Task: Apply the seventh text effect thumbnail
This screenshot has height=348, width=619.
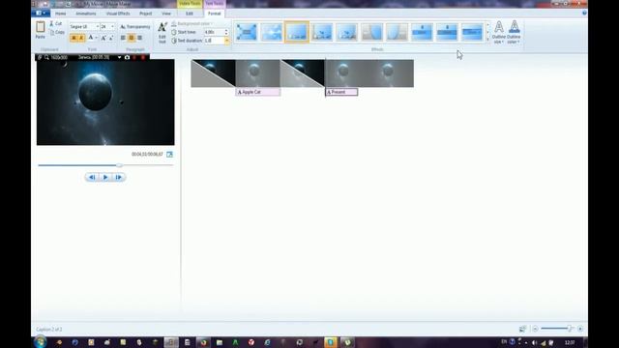Action: 397,32
